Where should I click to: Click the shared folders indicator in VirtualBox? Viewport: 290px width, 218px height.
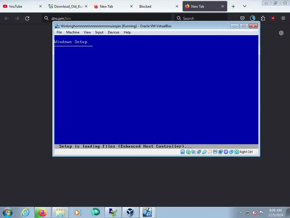click(x=210, y=152)
